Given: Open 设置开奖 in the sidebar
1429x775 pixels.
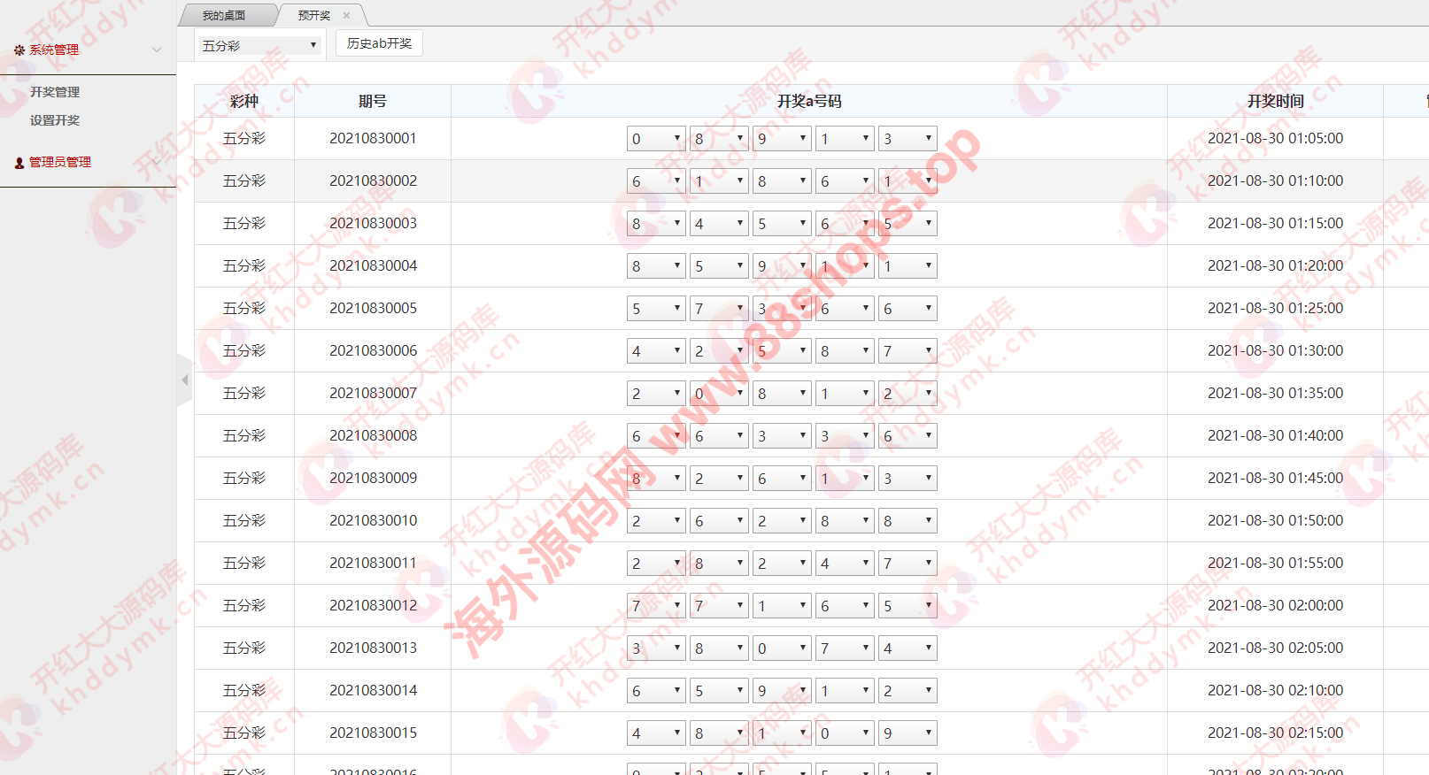Looking at the screenshot, I should 55,120.
